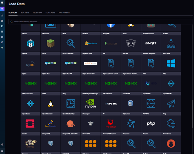
Task: Select the OpenStack source tile
Action: click(x=30, y=122)
